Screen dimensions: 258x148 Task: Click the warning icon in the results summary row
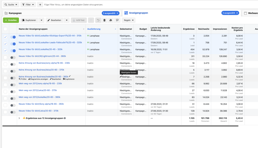[24, 118]
